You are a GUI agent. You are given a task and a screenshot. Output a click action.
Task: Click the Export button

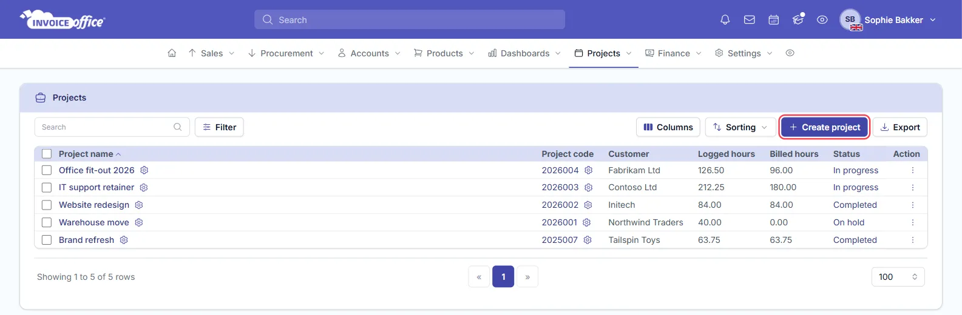click(900, 127)
